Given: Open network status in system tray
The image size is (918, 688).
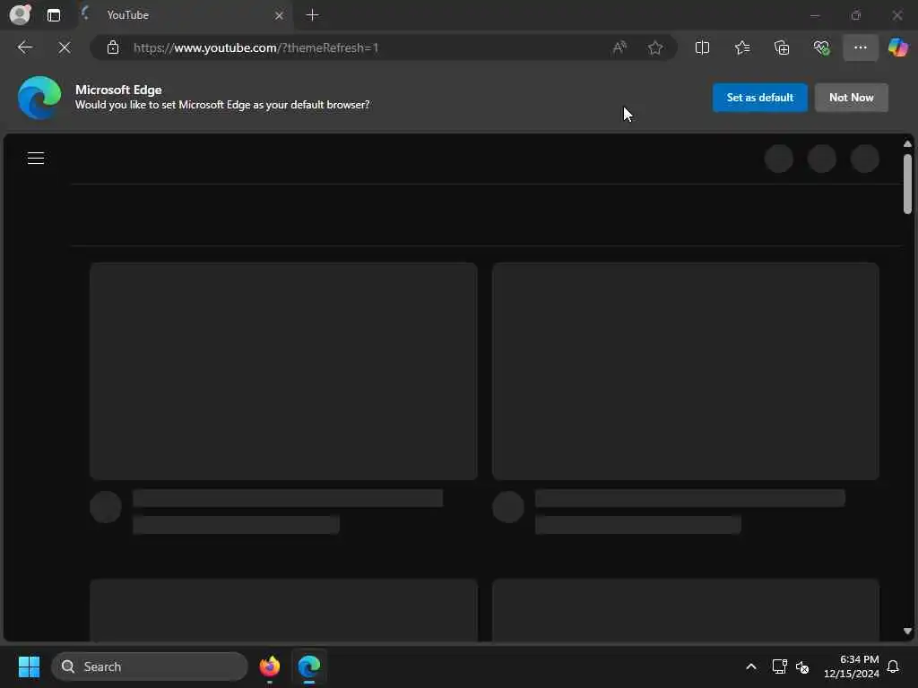Looking at the screenshot, I should 779,666.
